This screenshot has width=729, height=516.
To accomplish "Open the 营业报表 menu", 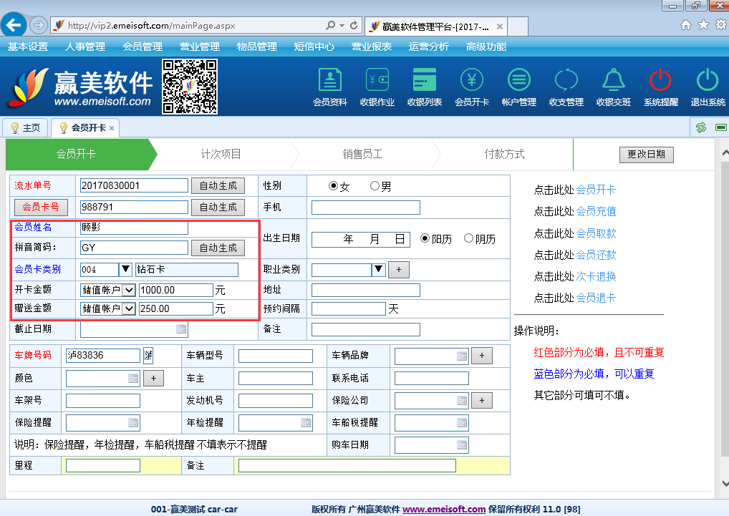I will pos(371,47).
